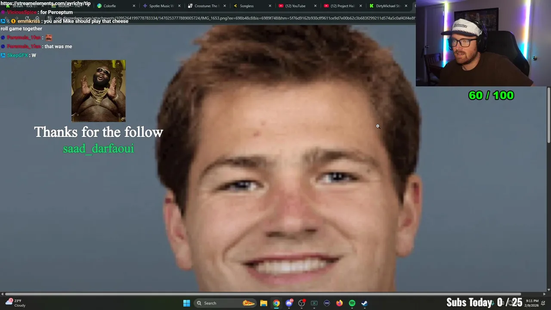Open the OBS Studio taskbar icon
This screenshot has width=551, height=310.
point(301,303)
